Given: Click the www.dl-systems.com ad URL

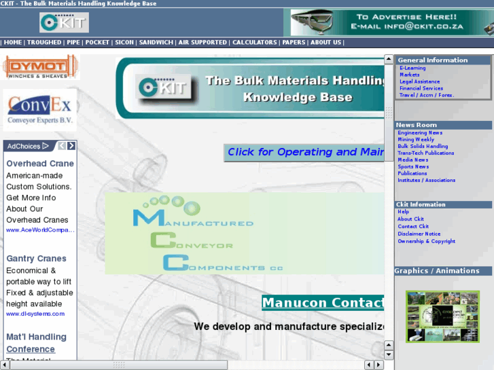Looking at the screenshot, I should pyautogui.click(x=35, y=314).
